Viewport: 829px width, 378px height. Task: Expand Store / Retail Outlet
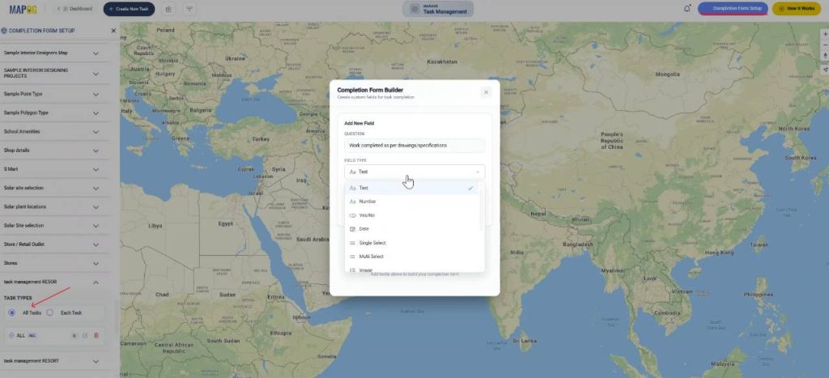click(96, 244)
